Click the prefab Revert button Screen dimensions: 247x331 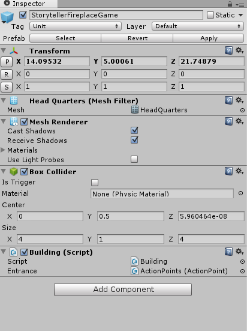tap(137, 38)
